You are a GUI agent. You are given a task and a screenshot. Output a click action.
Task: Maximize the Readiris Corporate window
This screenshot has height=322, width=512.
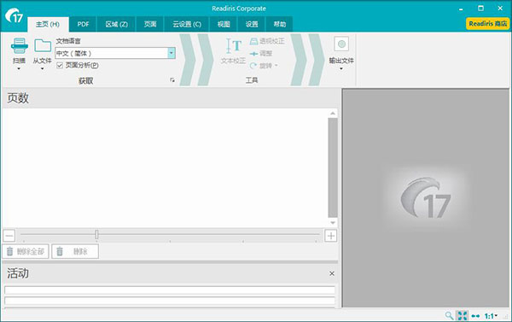pos(480,9)
